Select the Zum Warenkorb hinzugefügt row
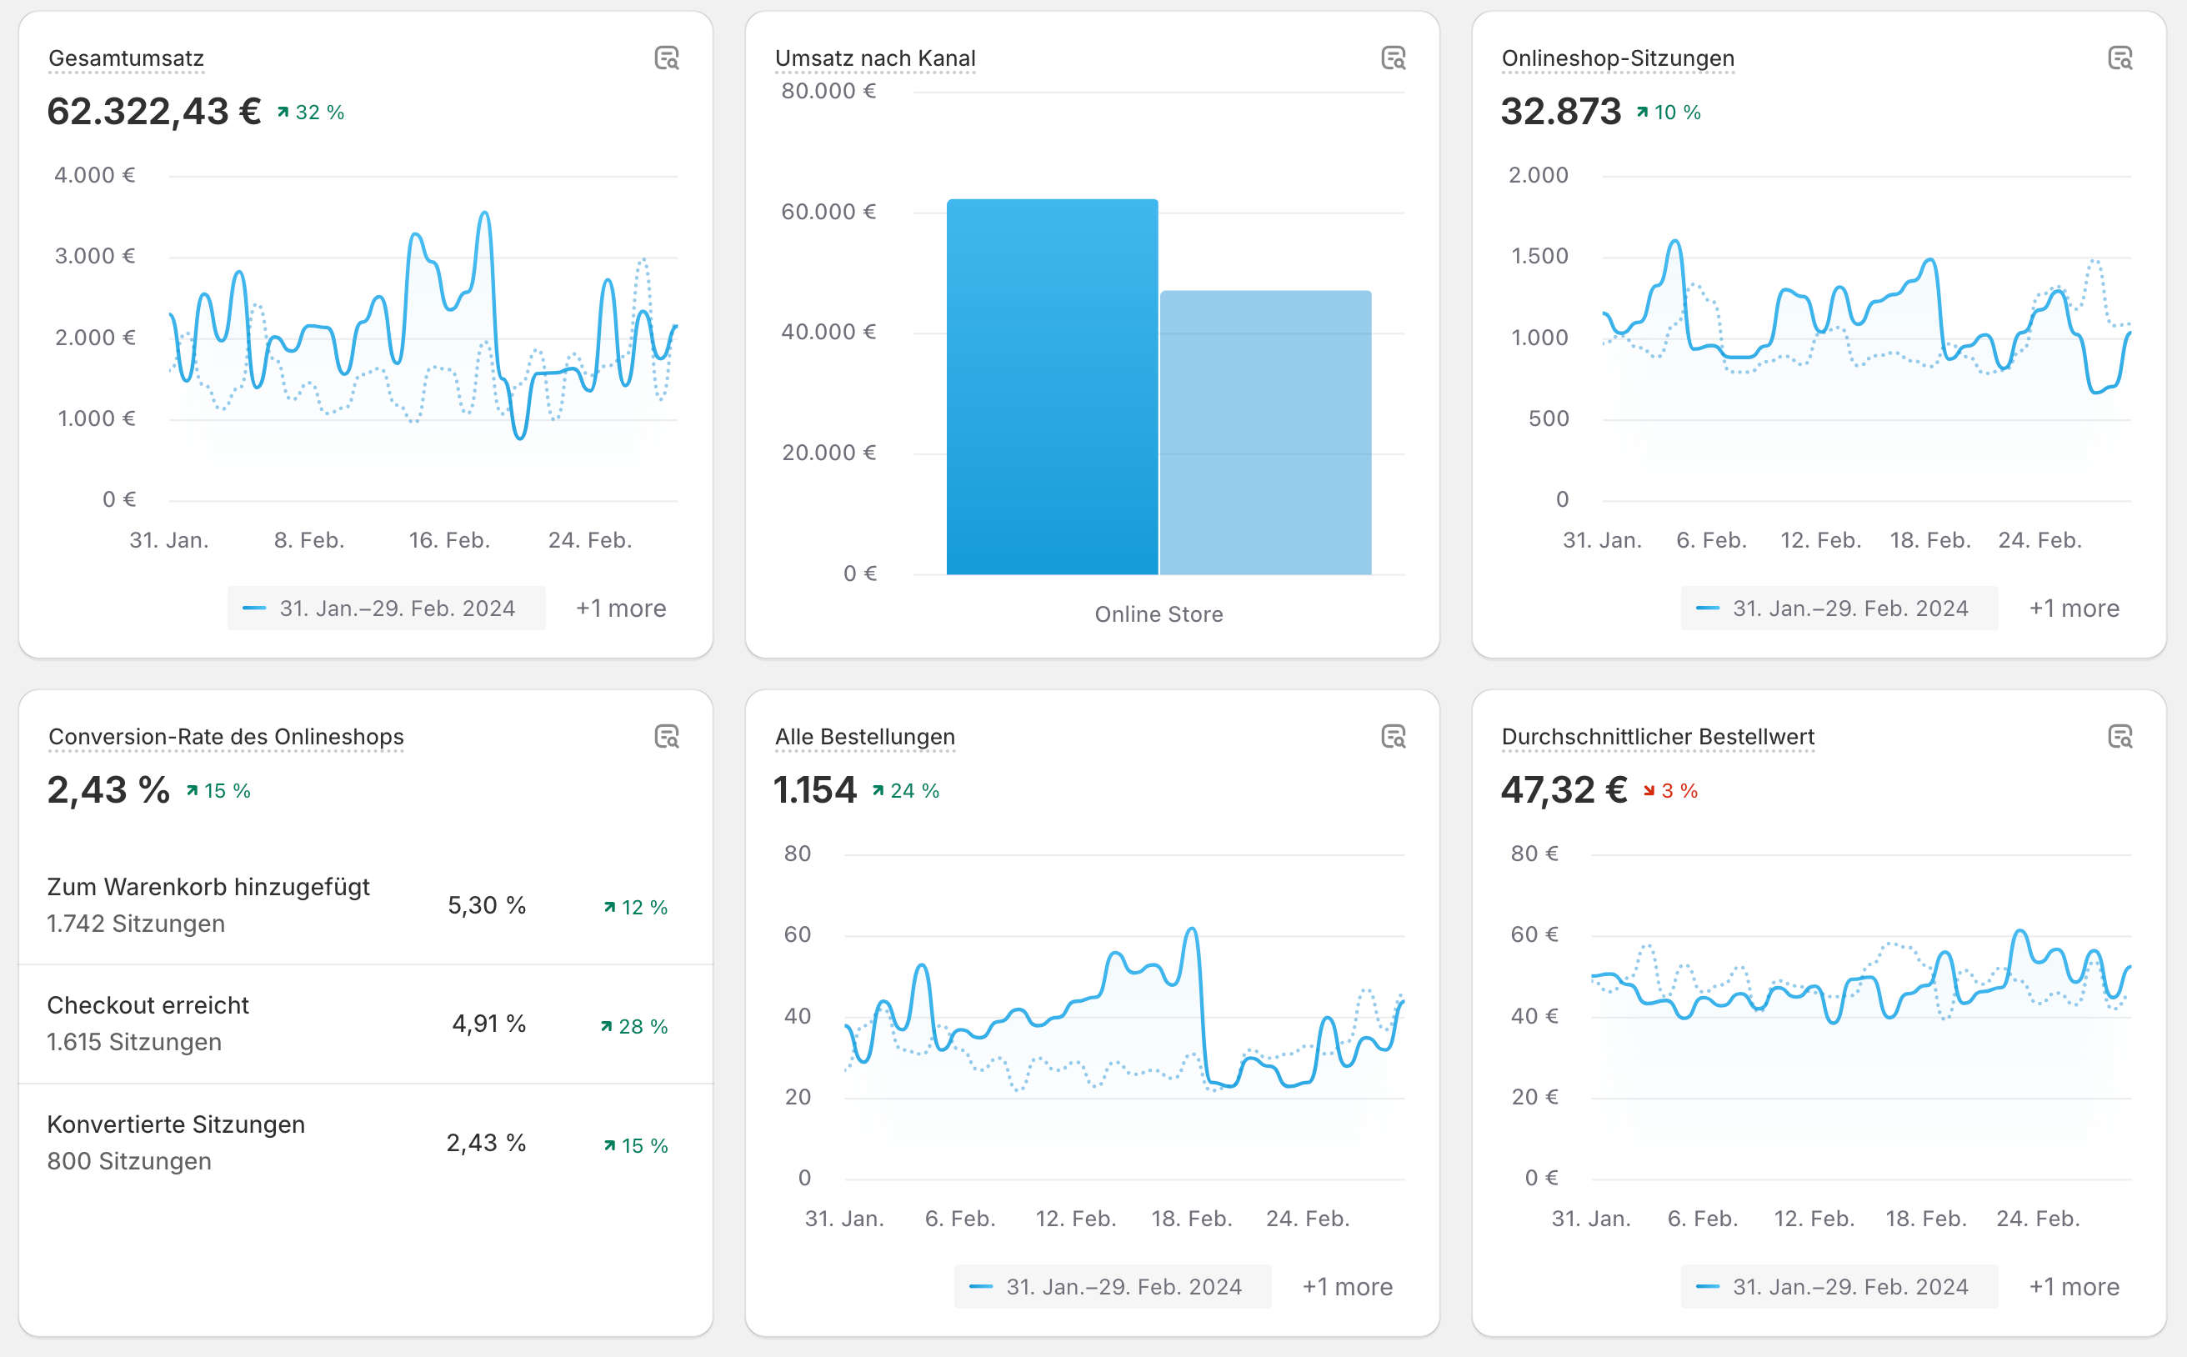Viewport: 2187px width, 1357px height. coord(366,905)
